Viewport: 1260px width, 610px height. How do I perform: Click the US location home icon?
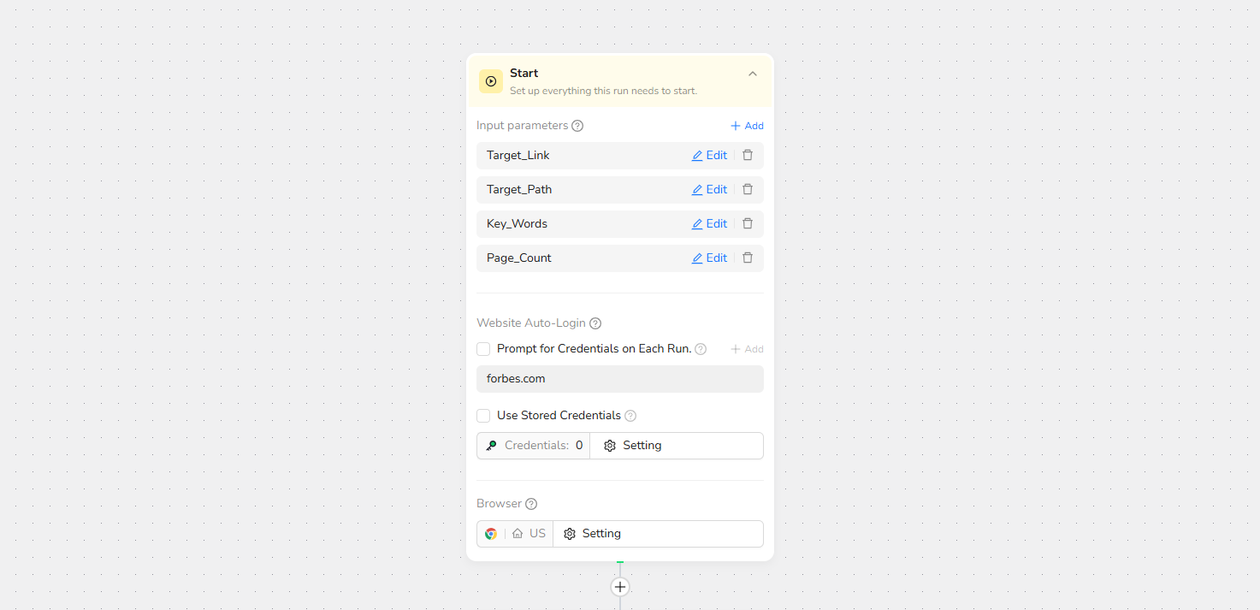518,534
